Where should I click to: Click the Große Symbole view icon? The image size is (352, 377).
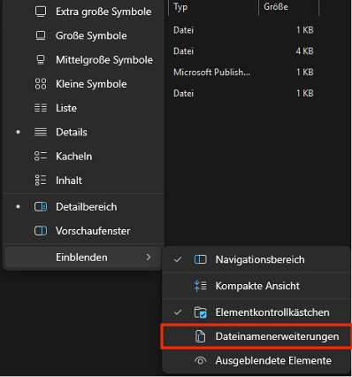click(41, 35)
